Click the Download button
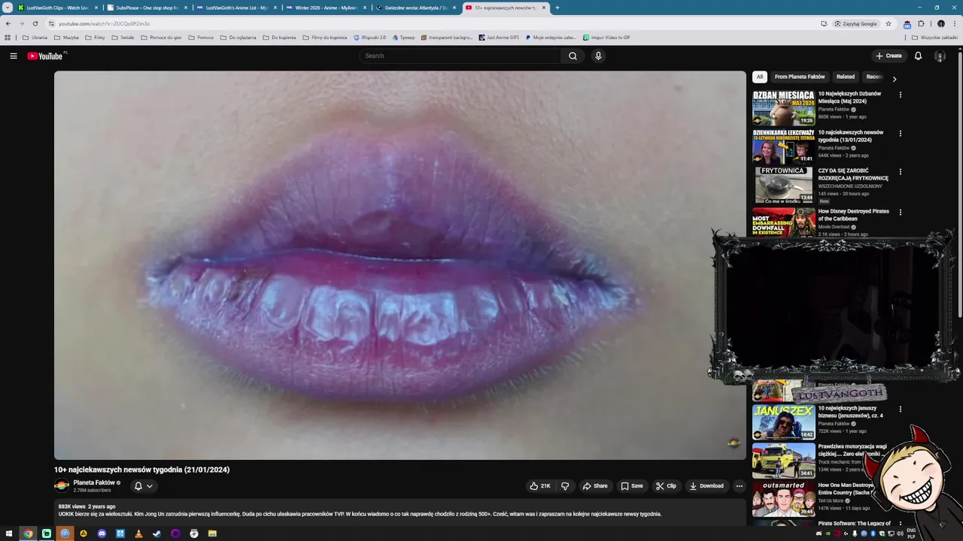The width and height of the screenshot is (963, 541). point(706,486)
